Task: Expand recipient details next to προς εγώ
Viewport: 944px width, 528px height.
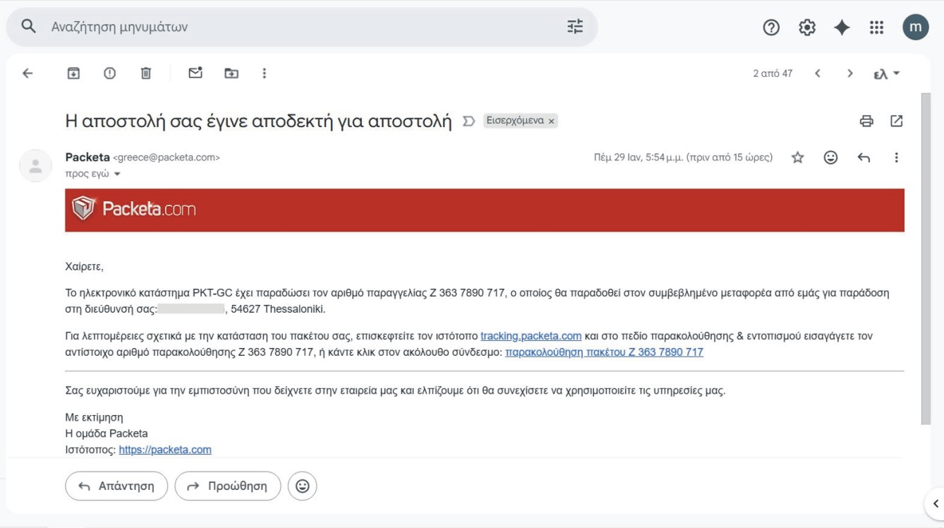Action: pyautogui.click(x=117, y=174)
